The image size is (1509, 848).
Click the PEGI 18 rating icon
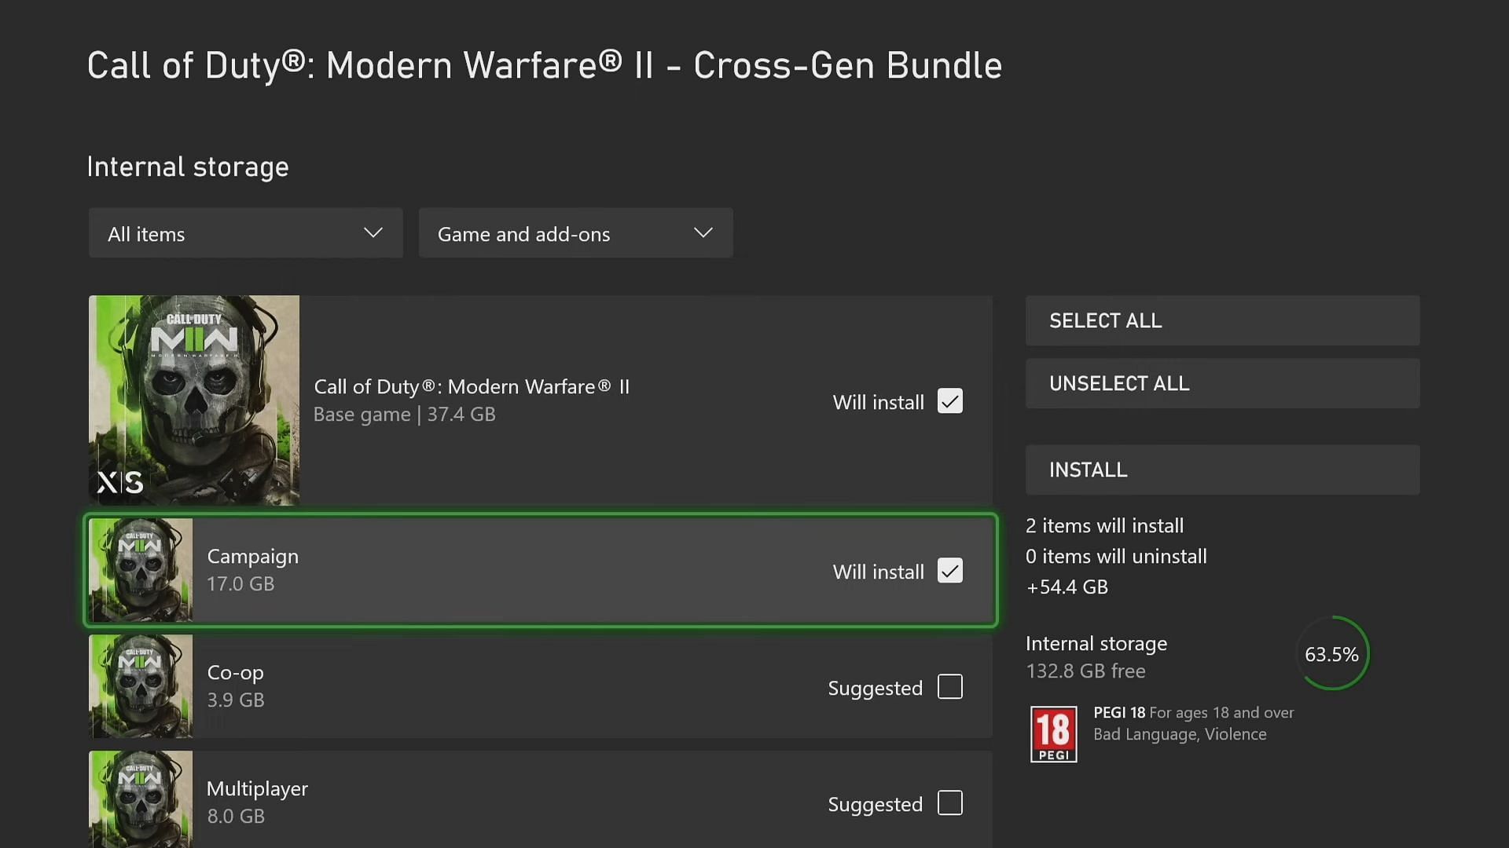(1053, 733)
